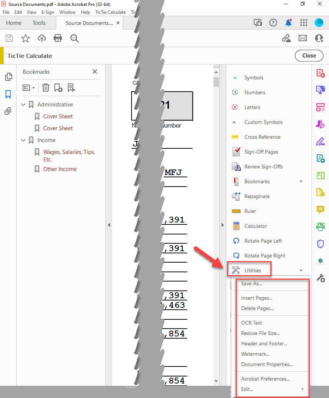The height and width of the screenshot is (398, 329).
Task: Open the E-Sign menu
Action: (x=48, y=12)
